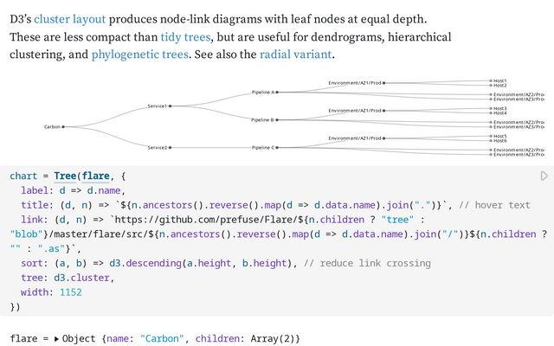
Task: Select Environment/AZ3 leaf under Pipeline B
Action: pos(517,127)
